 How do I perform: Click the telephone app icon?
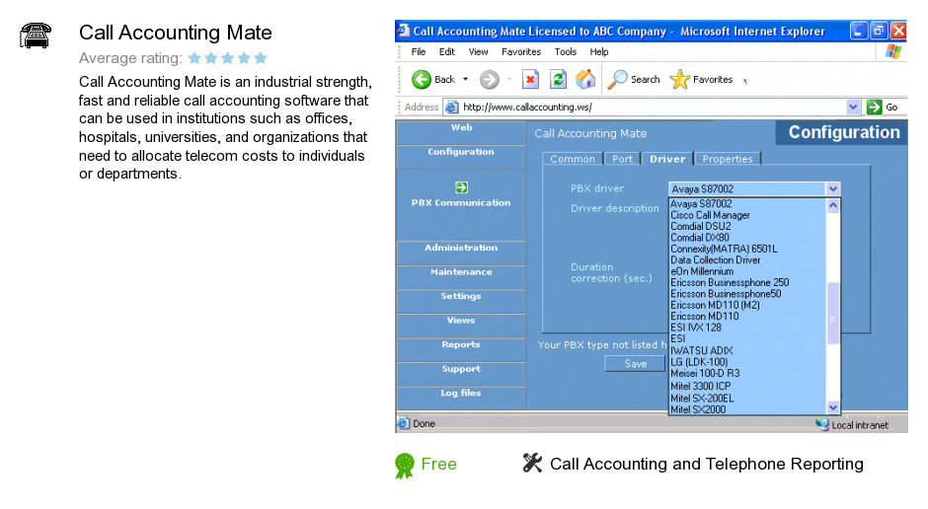point(35,35)
